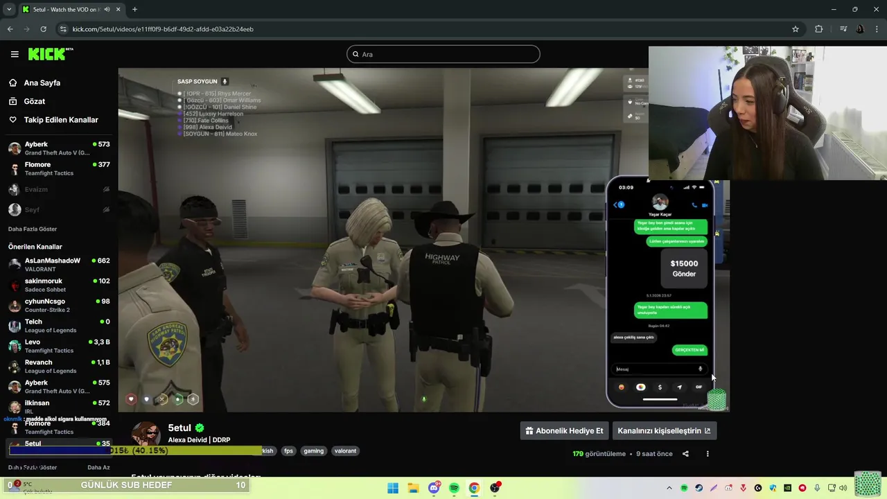The height and width of the screenshot is (499, 887).
Task: Click the site information icon
Action: pos(63,29)
